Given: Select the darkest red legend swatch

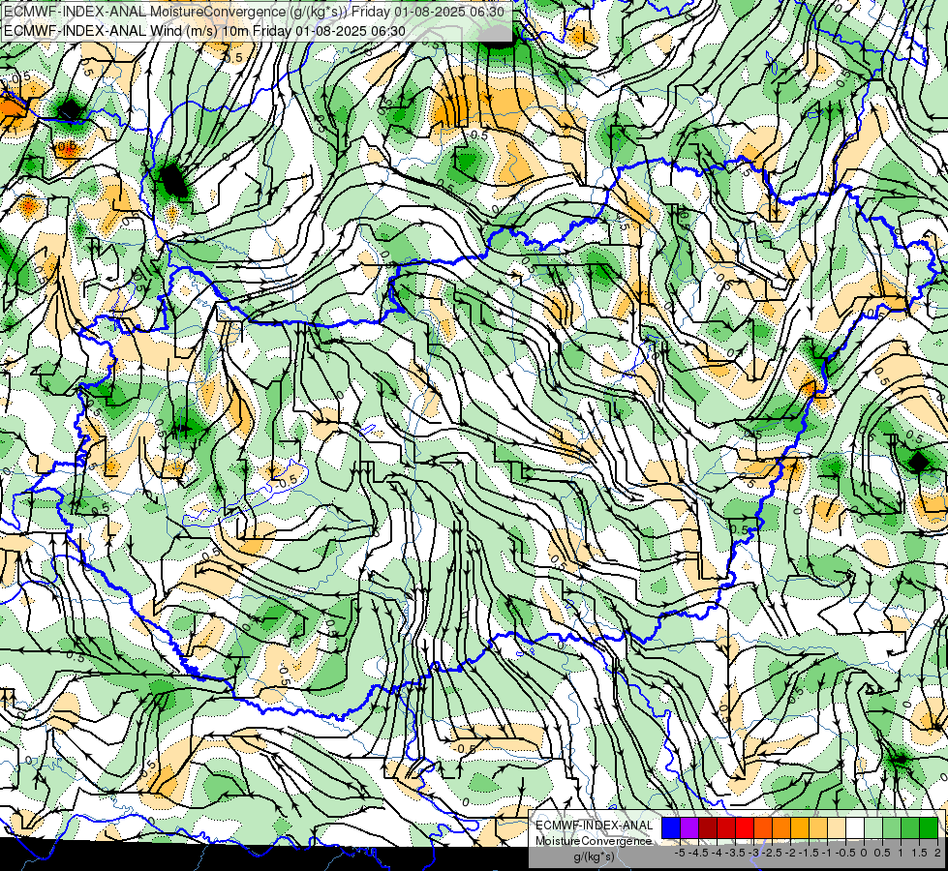Looking at the screenshot, I should 708,828.
